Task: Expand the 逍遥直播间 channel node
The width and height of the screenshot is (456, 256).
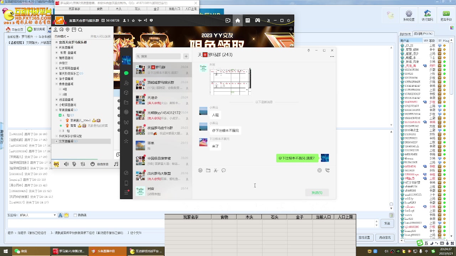Action: [56, 100]
